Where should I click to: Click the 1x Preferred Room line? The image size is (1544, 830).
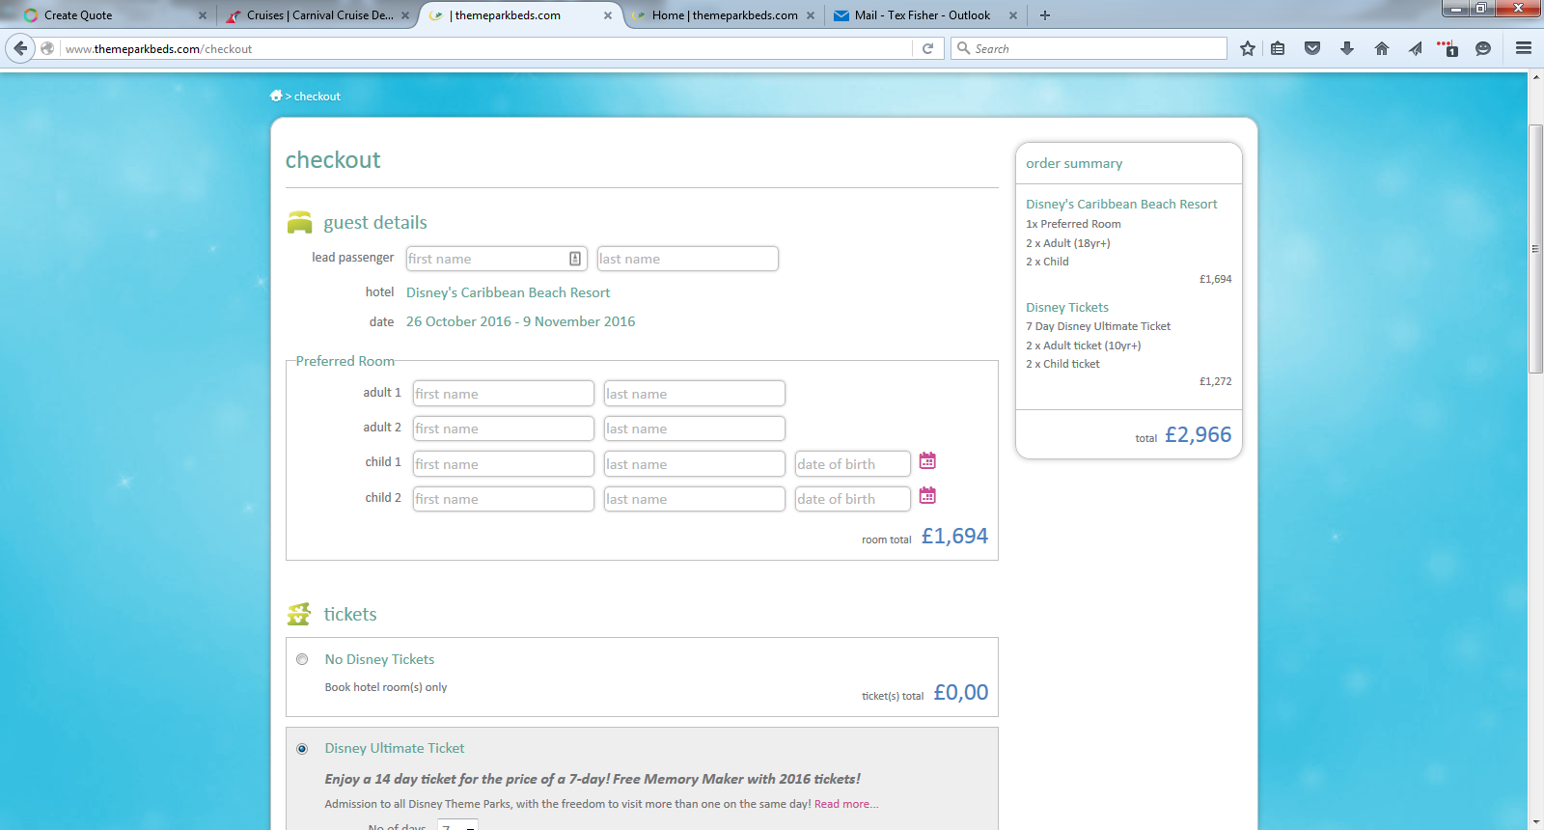[x=1073, y=224]
